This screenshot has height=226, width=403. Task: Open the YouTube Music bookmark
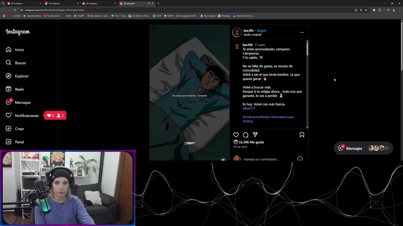52,16
